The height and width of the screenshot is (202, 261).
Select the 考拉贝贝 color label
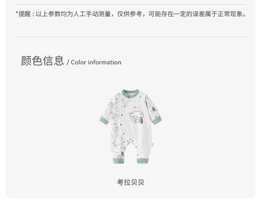tap(130, 182)
